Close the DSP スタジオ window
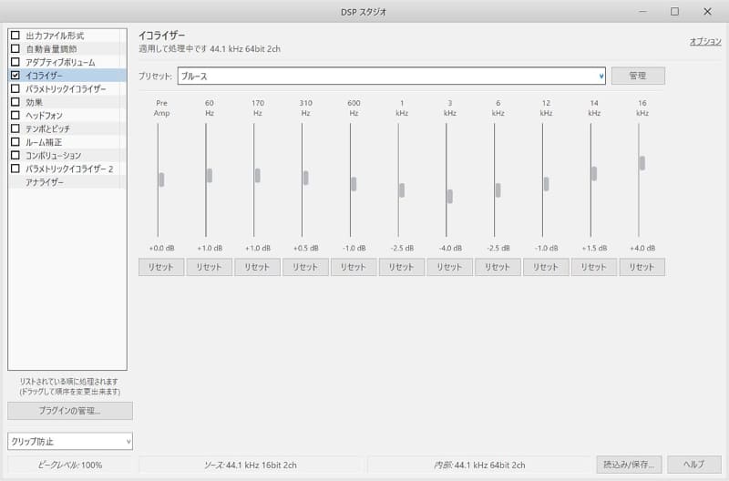 click(707, 11)
